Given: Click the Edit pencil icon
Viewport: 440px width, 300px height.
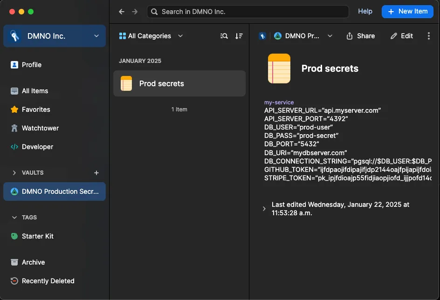Looking at the screenshot, I should 401,35.
